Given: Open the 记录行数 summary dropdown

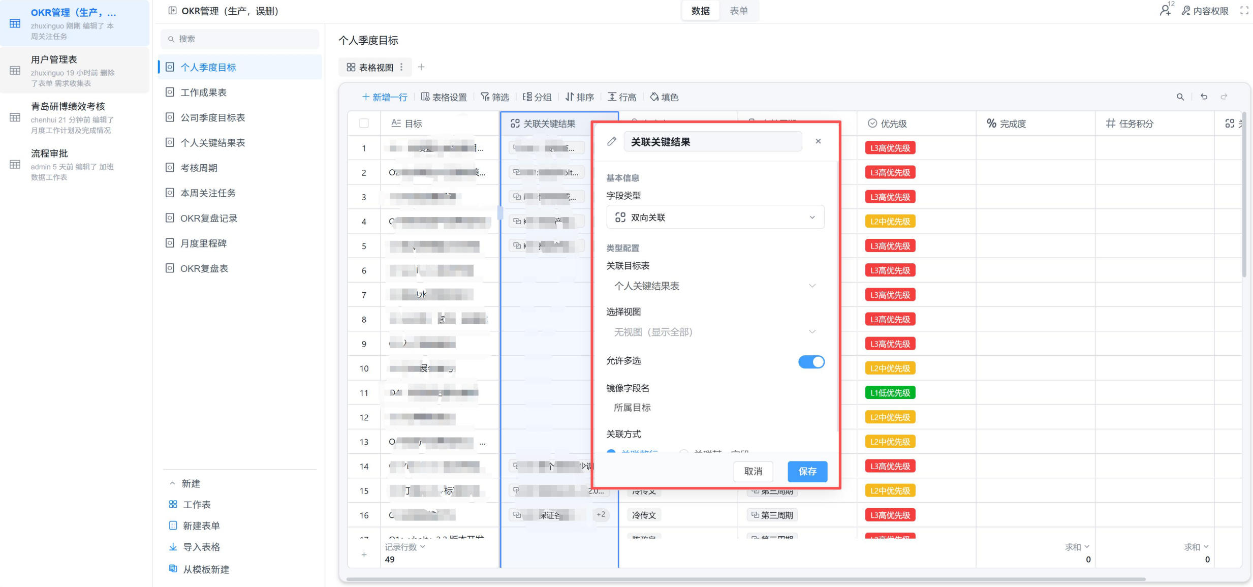Looking at the screenshot, I should click(x=405, y=547).
